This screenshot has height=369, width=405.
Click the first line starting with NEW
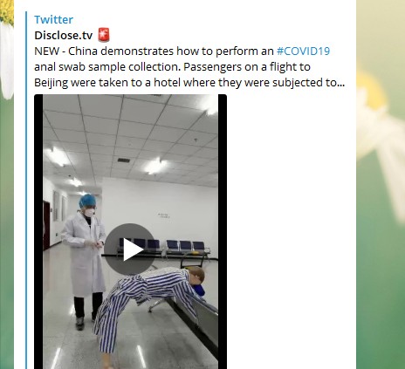tap(182, 51)
